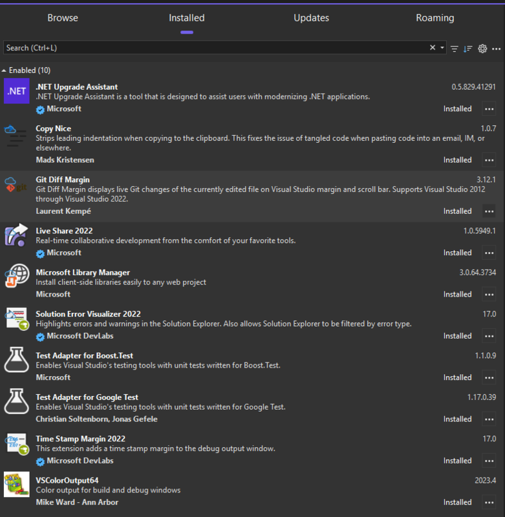Viewport: 505px width, 517px height.
Task: Click version 0.5.829.41291 of .NET Upgrade Assistant
Action: click(x=473, y=87)
